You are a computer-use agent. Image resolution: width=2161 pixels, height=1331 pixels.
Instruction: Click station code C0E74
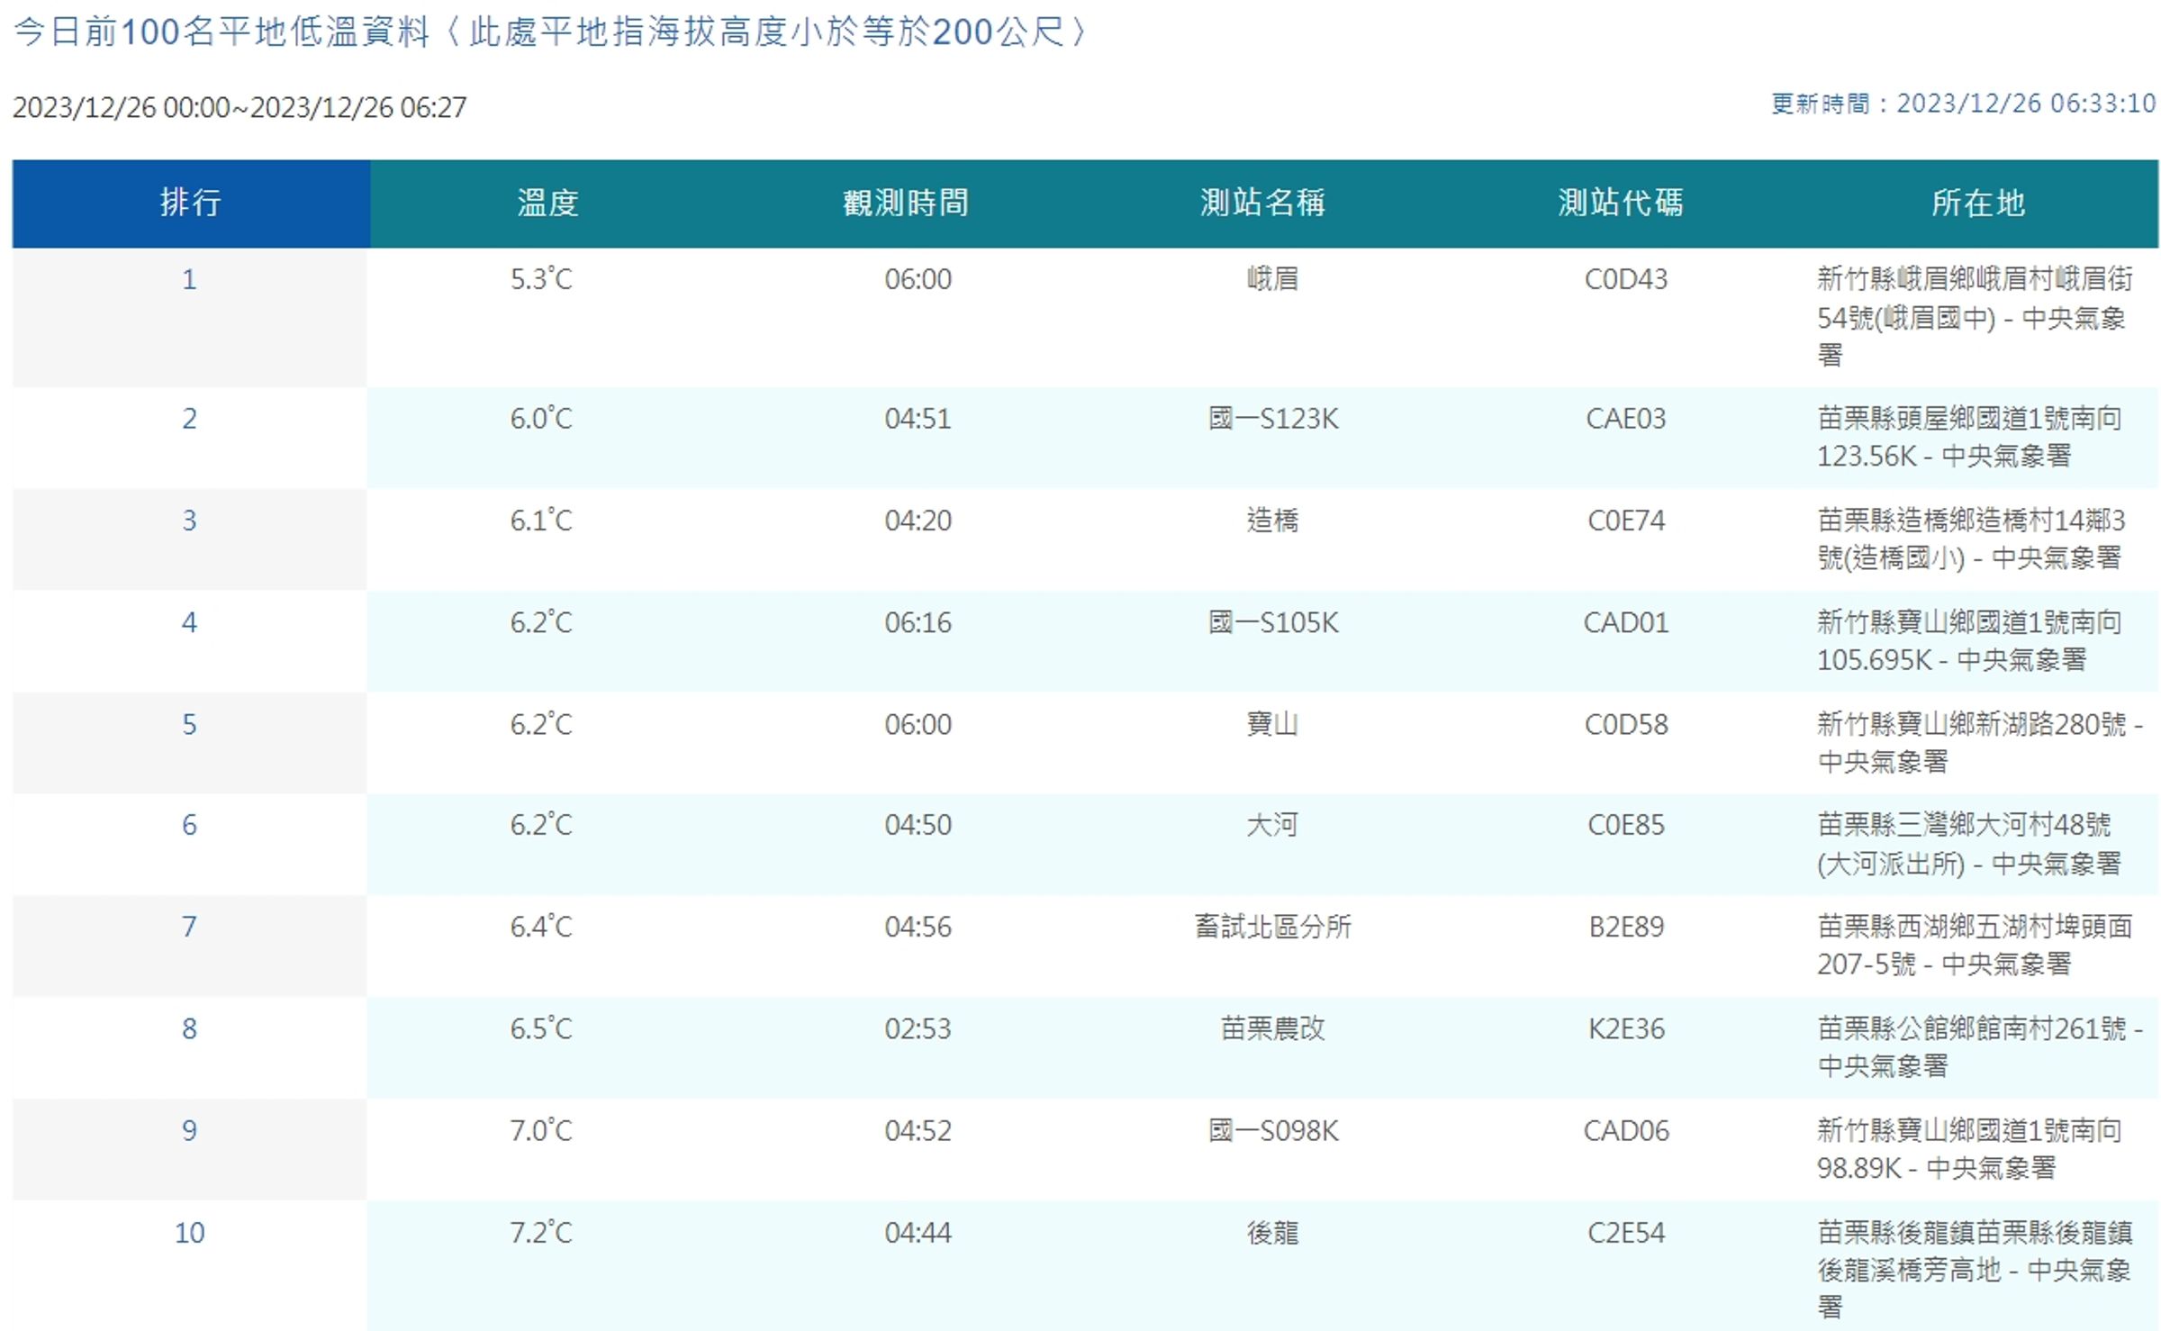(x=1626, y=521)
